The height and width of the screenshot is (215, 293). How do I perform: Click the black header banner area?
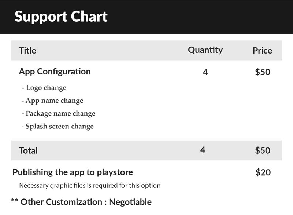146,17
